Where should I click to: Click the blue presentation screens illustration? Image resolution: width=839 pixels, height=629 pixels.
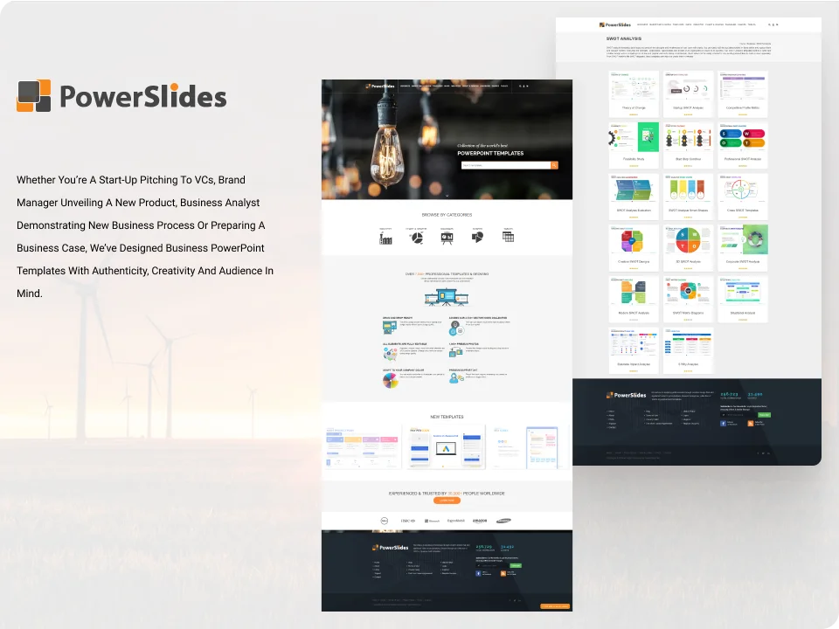coord(447,297)
